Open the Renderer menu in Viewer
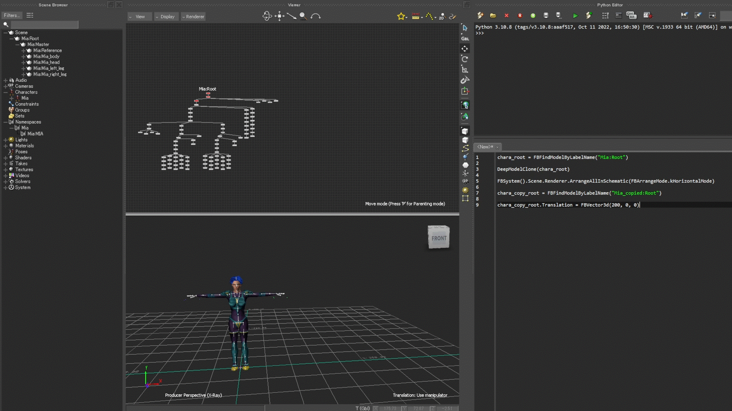732x411 pixels. coord(193,17)
